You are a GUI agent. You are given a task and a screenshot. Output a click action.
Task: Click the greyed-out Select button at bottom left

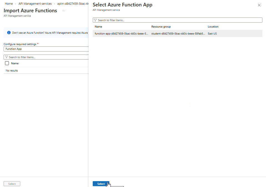(12, 184)
